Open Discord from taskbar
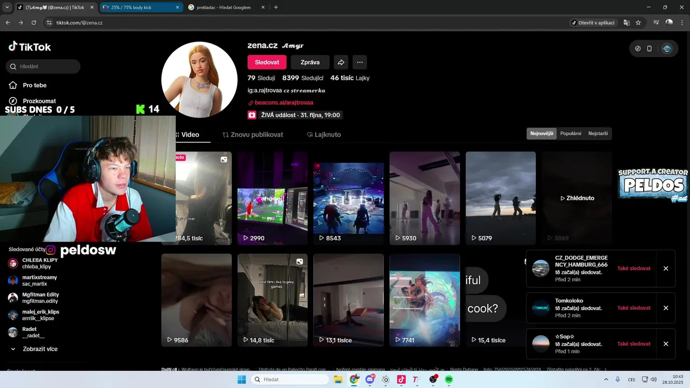 coord(370,379)
